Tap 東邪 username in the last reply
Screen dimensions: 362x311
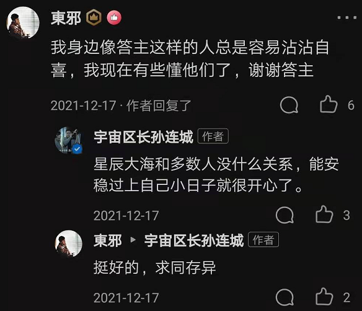(x=108, y=240)
